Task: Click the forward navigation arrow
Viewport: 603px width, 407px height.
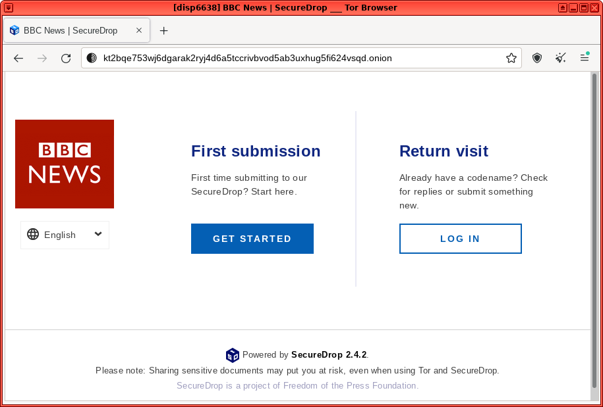Action: (x=42, y=59)
